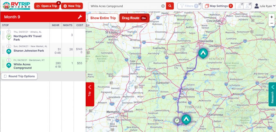
Task: Click the stop number 3 badge
Action: [9, 60]
